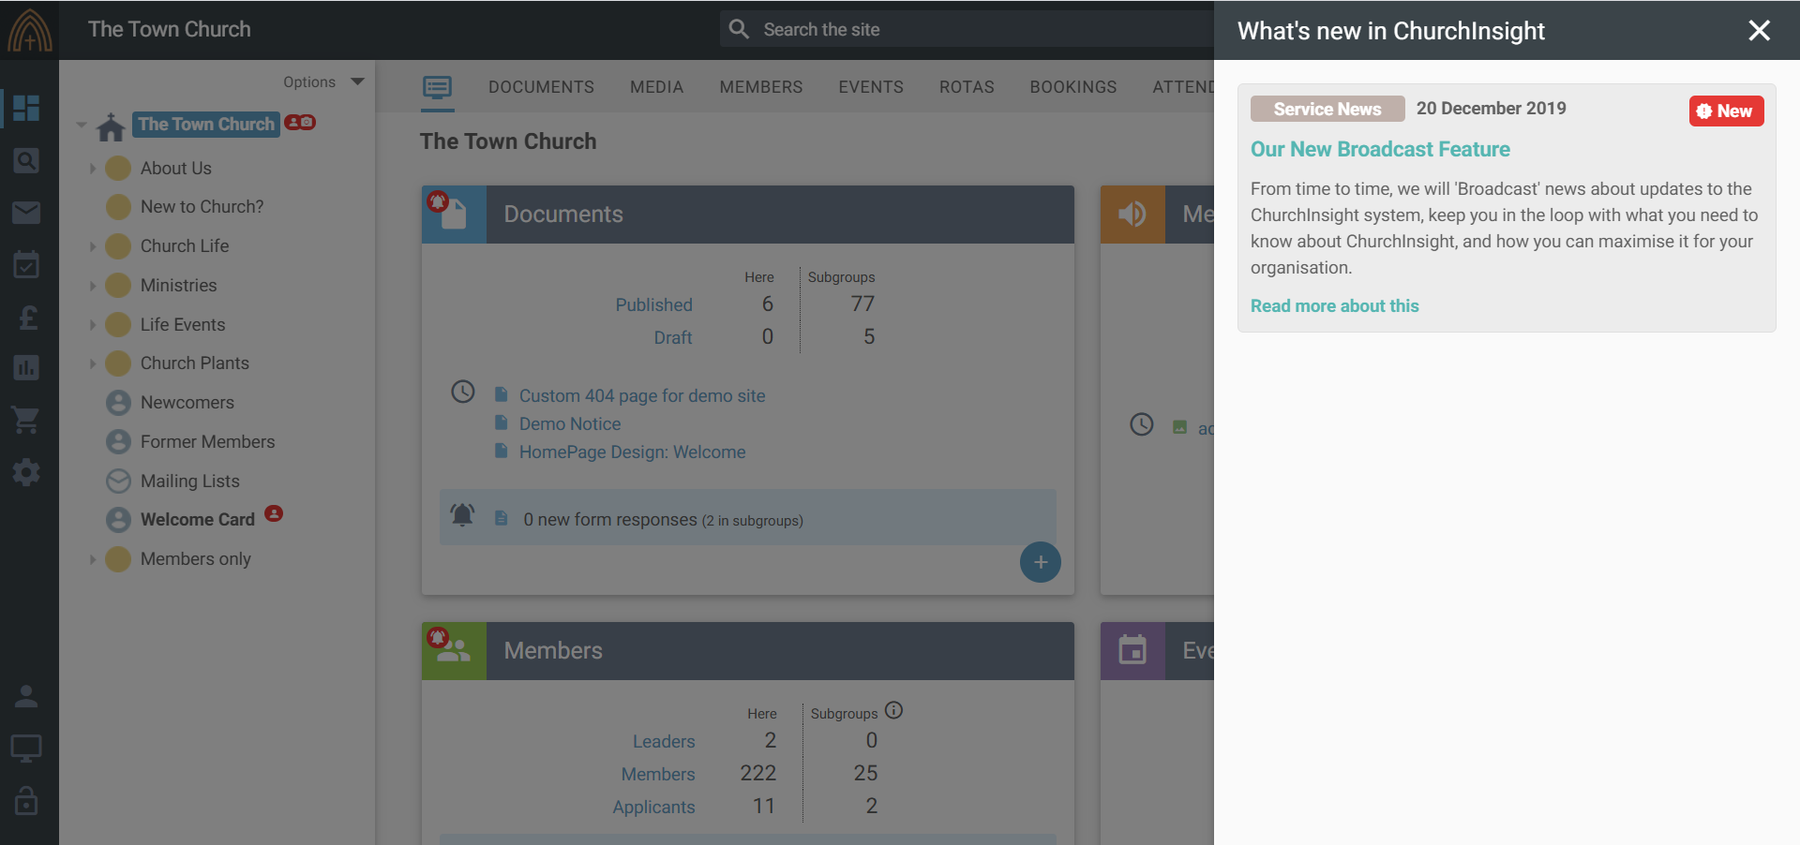The height and width of the screenshot is (845, 1800).
Task: Switch to the MEMBERS tab
Action: point(760,87)
